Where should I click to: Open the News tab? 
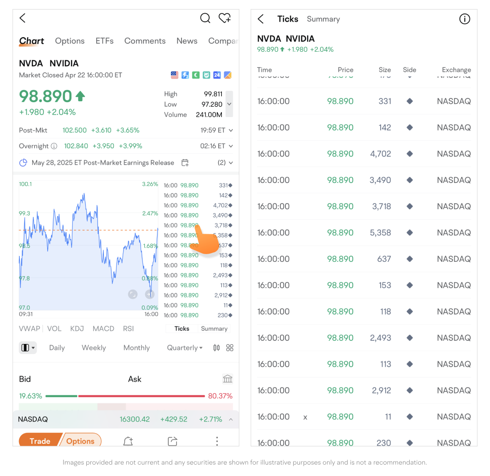pyautogui.click(x=187, y=41)
